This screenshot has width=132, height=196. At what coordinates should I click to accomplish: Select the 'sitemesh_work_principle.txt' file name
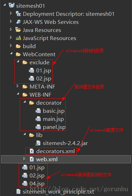tap(58, 192)
